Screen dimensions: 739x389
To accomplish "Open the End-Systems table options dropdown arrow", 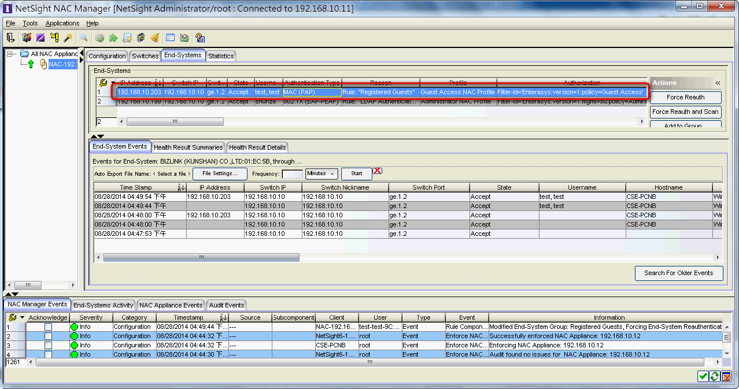I will (x=112, y=83).
